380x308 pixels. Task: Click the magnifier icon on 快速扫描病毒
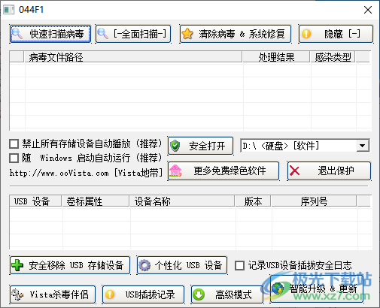[x=17, y=34]
